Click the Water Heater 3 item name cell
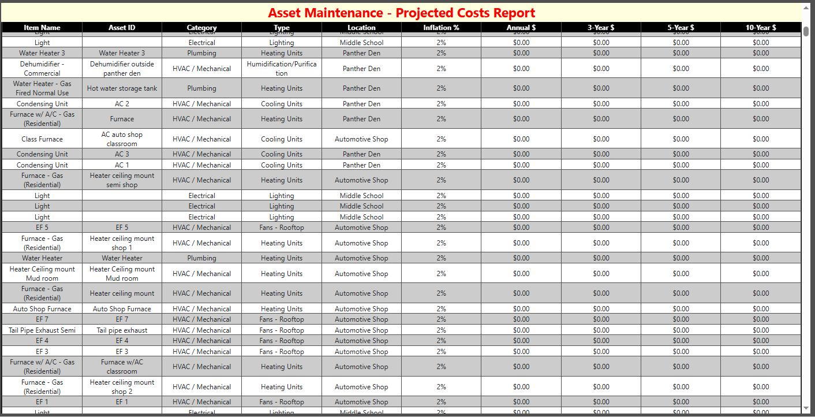Image resolution: width=815 pixels, height=417 pixels. [x=42, y=53]
